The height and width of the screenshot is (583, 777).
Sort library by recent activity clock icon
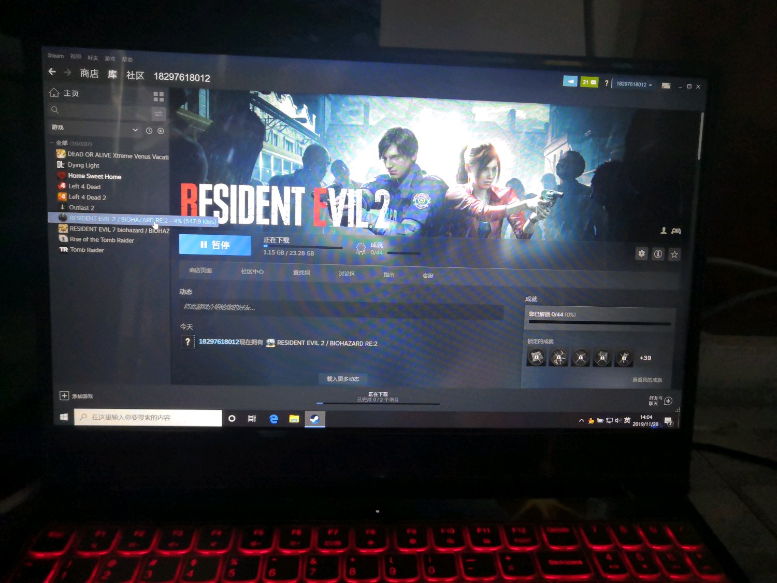(149, 131)
